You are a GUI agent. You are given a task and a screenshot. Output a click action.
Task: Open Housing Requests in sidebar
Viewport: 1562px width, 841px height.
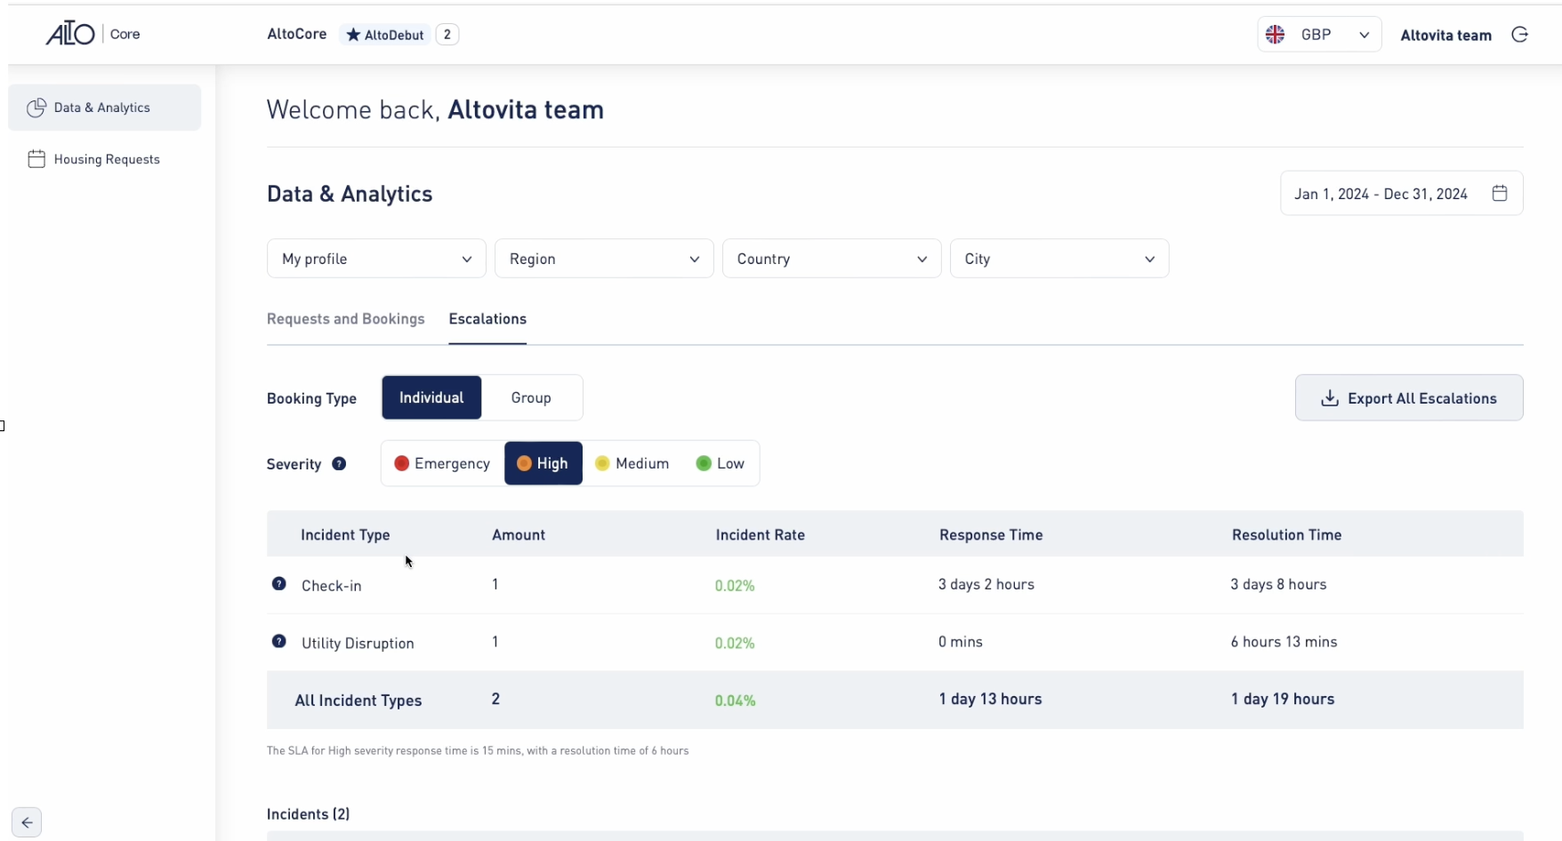tap(105, 159)
